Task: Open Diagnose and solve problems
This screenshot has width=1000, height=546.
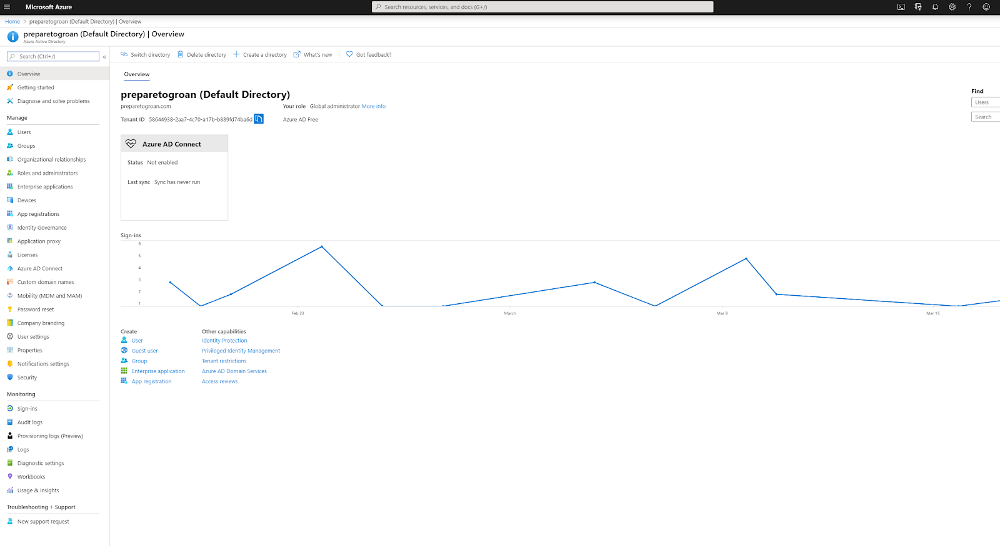Action: pos(54,101)
